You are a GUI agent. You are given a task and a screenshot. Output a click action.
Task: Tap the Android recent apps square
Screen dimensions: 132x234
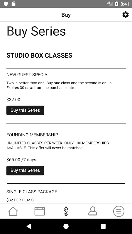[x=103, y=226]
